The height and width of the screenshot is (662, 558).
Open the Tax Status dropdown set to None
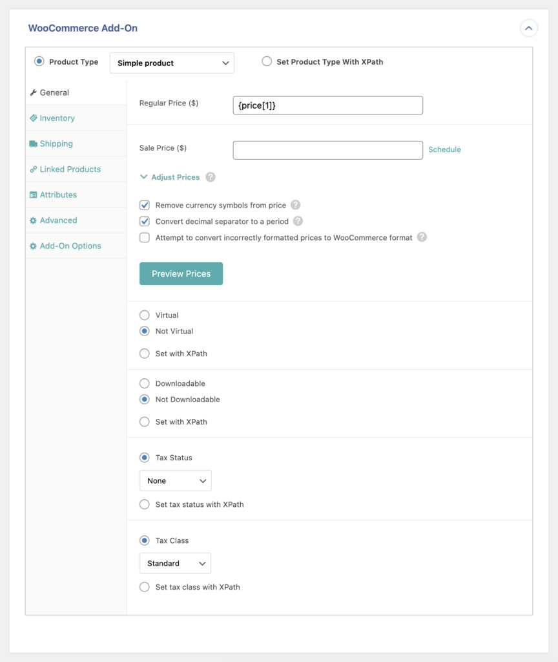175,480
